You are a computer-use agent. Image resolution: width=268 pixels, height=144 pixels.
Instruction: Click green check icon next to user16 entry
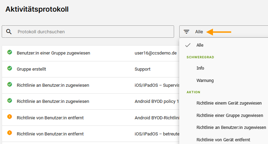pyautogui.click(x=10, y=52)
